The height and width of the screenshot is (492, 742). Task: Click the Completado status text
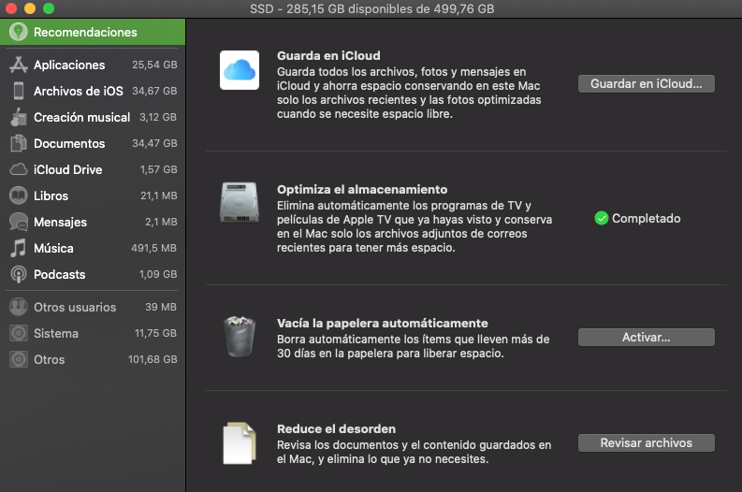[x=646, y=218]
